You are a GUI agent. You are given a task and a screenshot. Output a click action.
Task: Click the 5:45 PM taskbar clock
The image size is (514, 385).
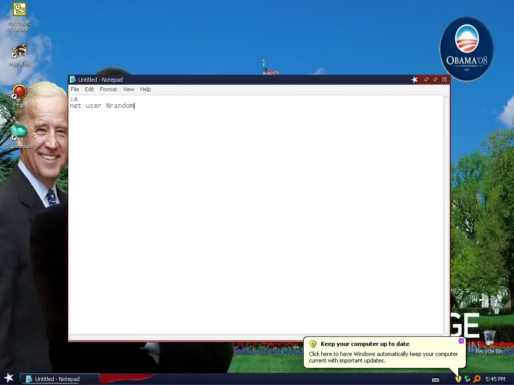(x=495, y=379)
